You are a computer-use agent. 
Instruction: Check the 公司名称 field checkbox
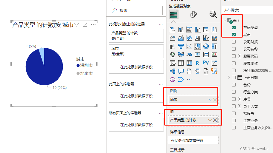point(234,49)
